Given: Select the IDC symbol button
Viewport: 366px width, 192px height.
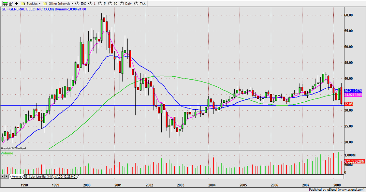Looking at the screenshot, I should (81, 4).
